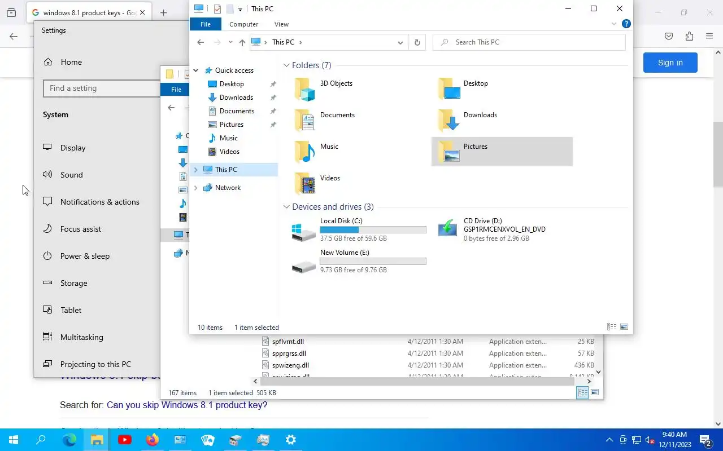Refresh the This PC view
The image size is (723, 451).
click(417, 42)
